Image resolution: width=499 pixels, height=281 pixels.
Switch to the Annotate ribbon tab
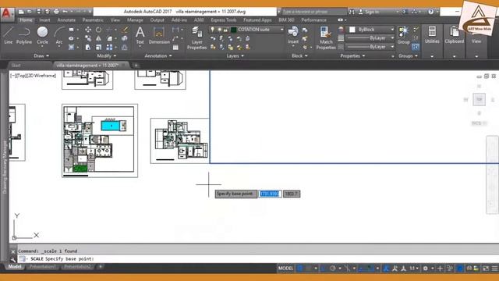tap(66, 20)
